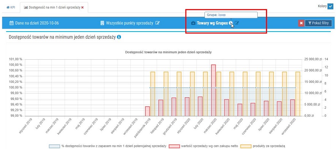Toggle the Kolory checkbox
The width and height of the screenshot is (336, 149).
coord(330,6)
